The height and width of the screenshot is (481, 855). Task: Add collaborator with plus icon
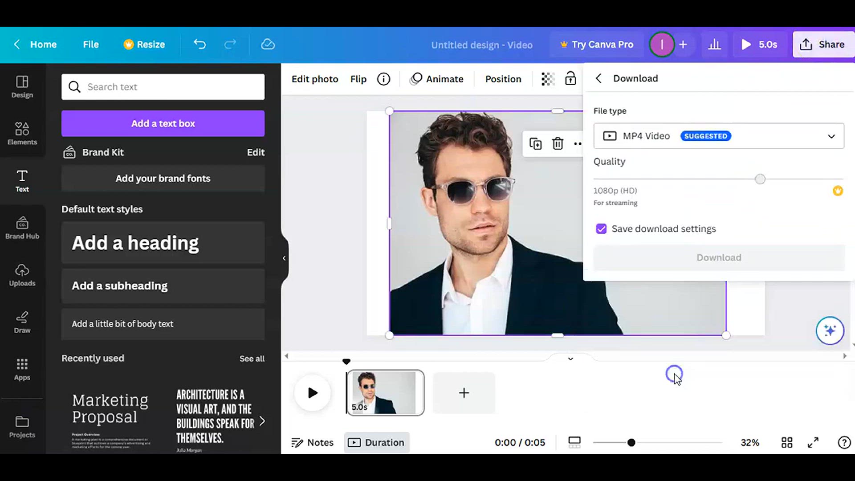683,44
